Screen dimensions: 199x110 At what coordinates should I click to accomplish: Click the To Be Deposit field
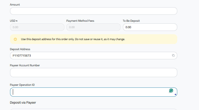pyautogui.click(x=150, y=27)
